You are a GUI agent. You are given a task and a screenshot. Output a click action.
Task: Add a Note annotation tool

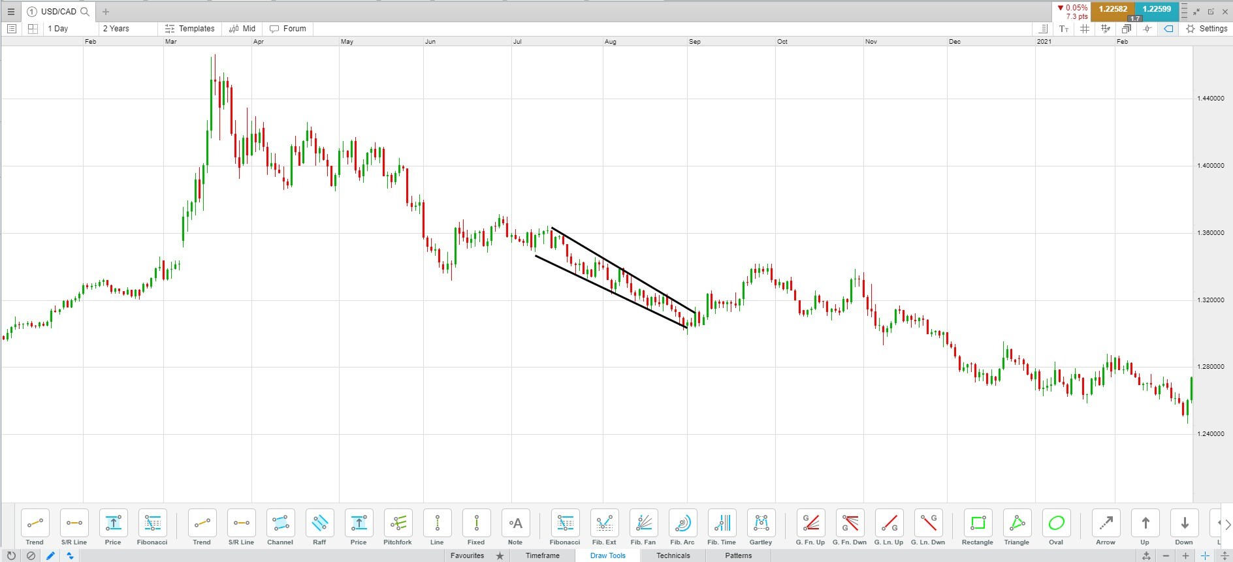coord(515,527)
